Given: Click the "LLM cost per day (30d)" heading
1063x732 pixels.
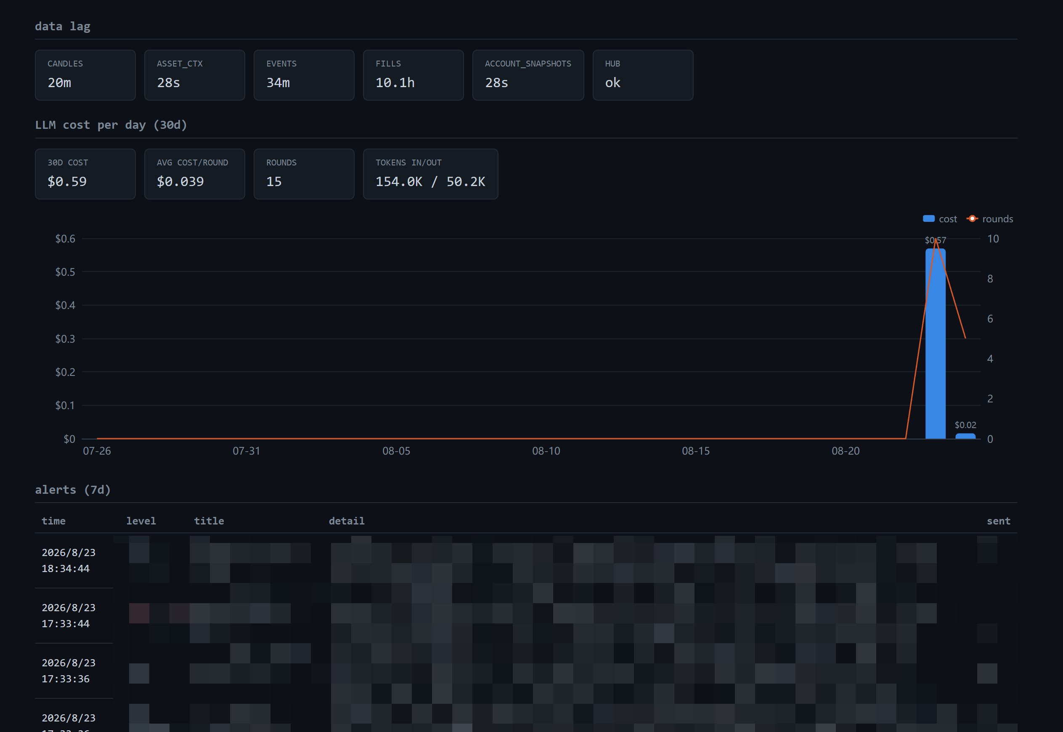Looking at the screenshot, I should click(x=111, y=125).
